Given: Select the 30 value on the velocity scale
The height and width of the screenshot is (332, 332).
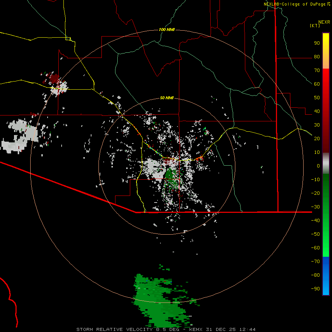Looking at the screenshot, I should pyautogui.click(x=317, y=125).
